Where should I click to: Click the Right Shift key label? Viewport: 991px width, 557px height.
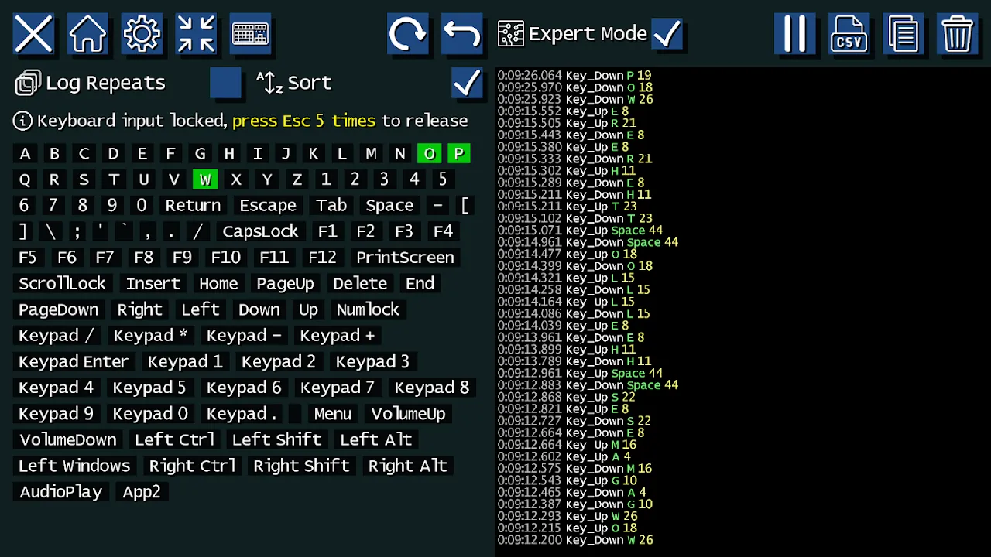pos(301,466)
